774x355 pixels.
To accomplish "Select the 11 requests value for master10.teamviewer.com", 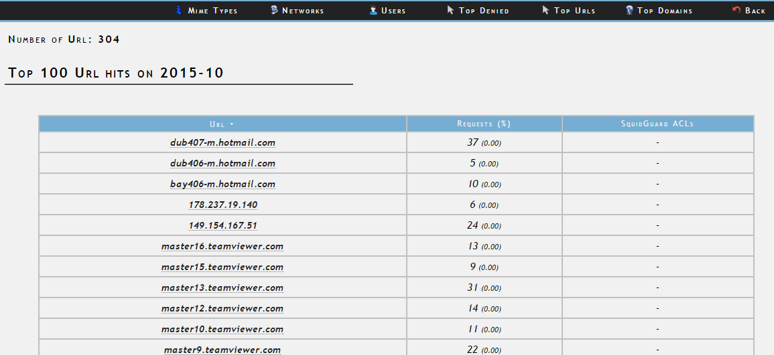I will coord(473,328).
